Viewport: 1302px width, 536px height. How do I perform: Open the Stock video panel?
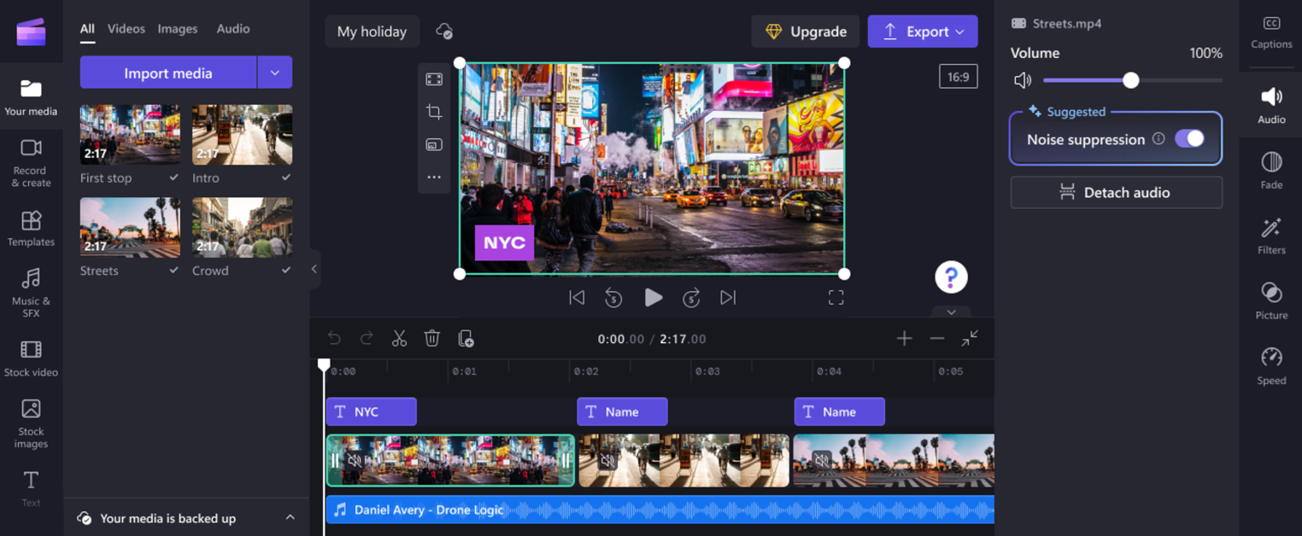tap(31, 358)
